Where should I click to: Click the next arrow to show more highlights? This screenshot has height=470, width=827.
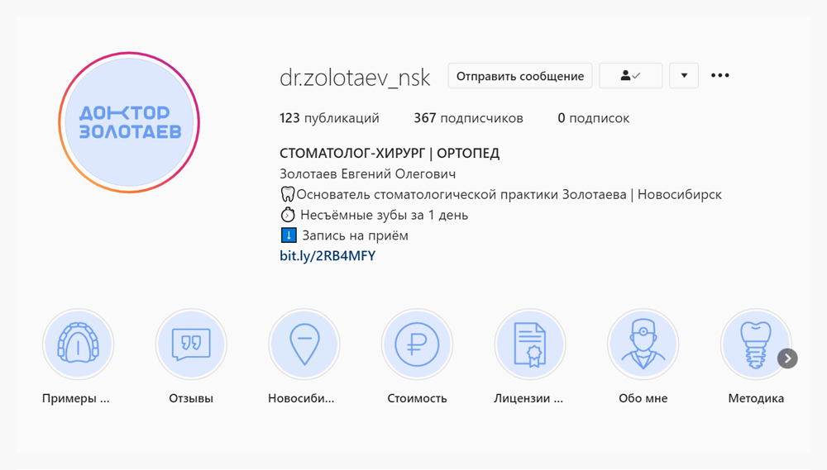click(x=787, y=358)
